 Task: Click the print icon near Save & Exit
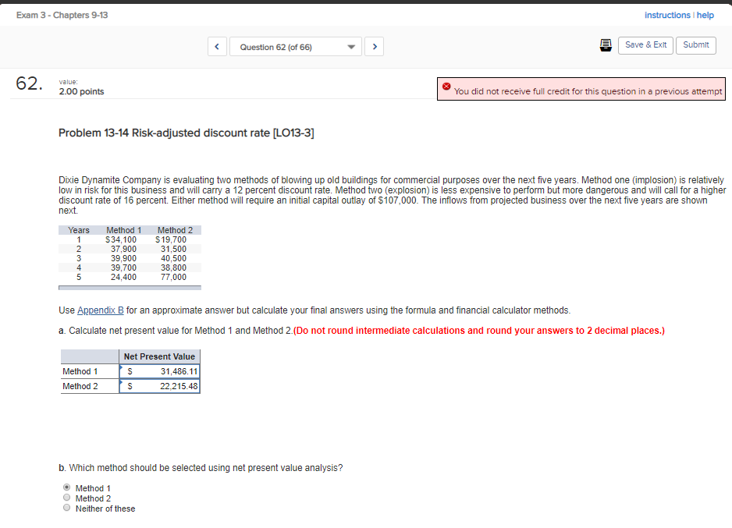[x=606, y=45]
